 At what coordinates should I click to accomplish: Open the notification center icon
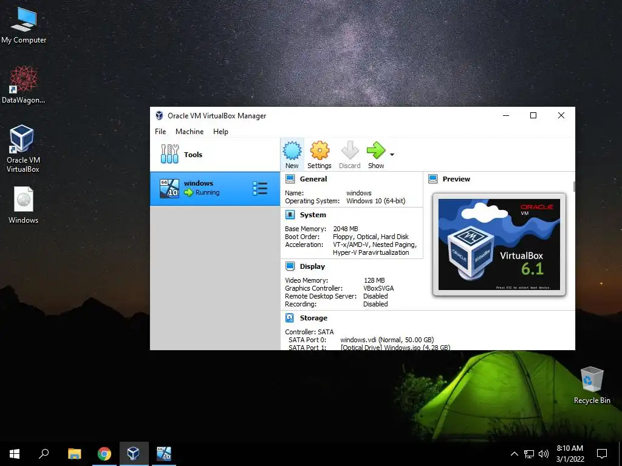tap(602, 454)
